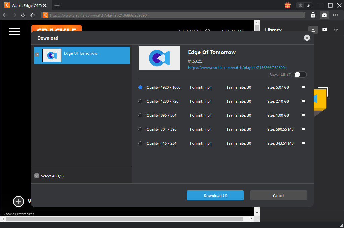The height and width of the screenshot is (228, 344).
Task: Click the blue Download (1) button
Action: (215, 195)
